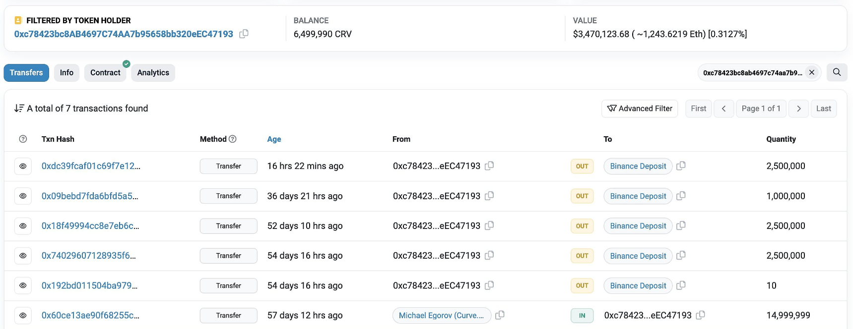Go to next page with right chevron
Screen dimensions: 853x329
point(798,109)
